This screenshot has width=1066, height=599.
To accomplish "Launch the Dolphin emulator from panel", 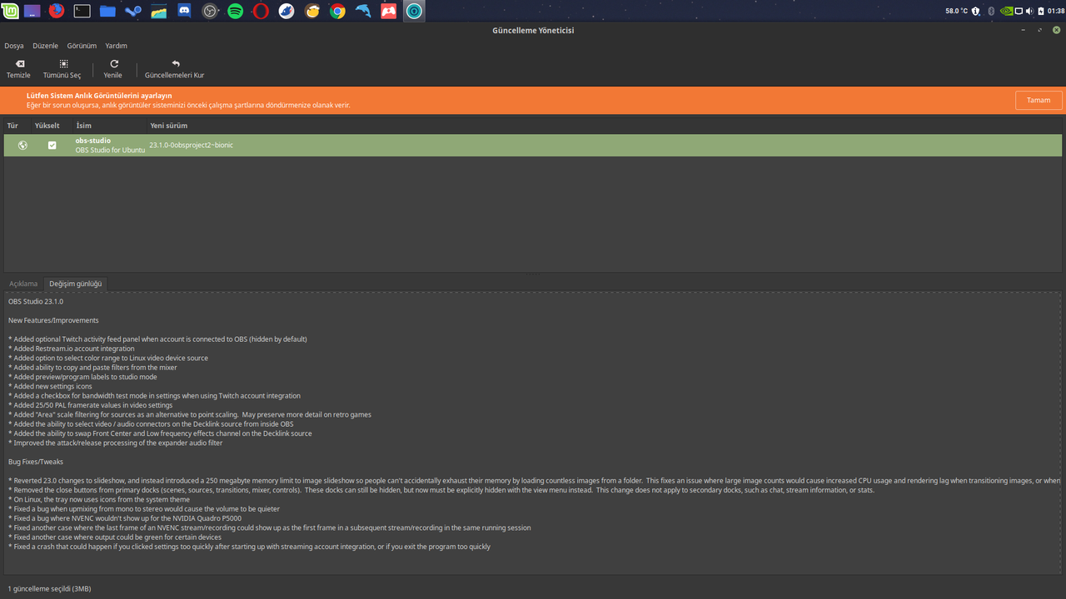I will pyautogui.click(x=363, y=11).
